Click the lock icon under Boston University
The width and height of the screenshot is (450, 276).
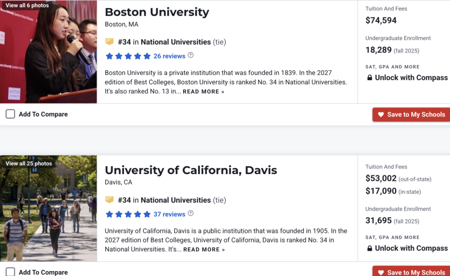click(x=370, y=78)
